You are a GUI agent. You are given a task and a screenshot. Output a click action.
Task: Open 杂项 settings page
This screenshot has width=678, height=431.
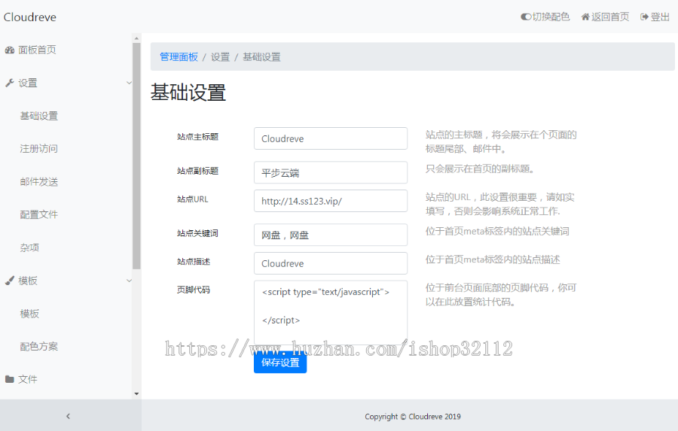(29, 247)
